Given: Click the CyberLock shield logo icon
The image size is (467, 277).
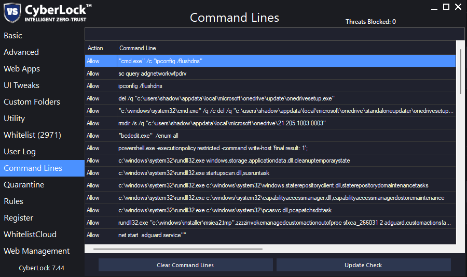Looking at the screenshot, I should pyautogui.click(x=12, y=12).
